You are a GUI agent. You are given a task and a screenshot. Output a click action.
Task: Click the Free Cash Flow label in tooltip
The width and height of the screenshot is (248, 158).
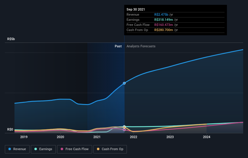coord(138,25)
